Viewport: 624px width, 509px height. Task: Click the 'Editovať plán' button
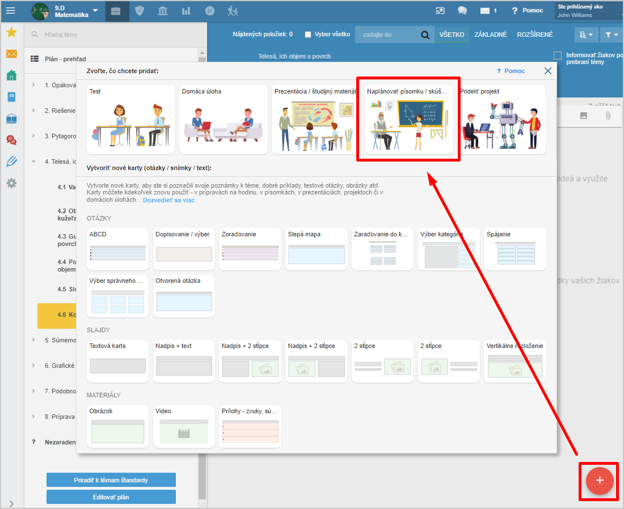pos(111,497)
